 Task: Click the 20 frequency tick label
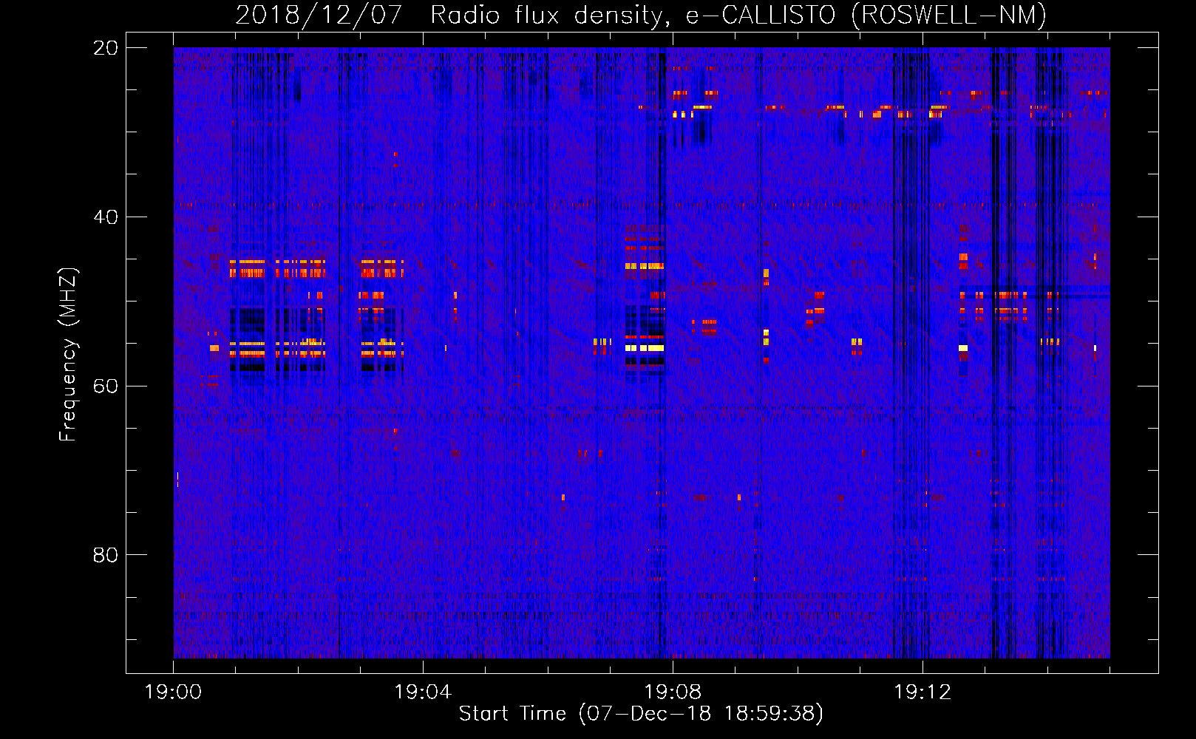(x=106, y=48)
